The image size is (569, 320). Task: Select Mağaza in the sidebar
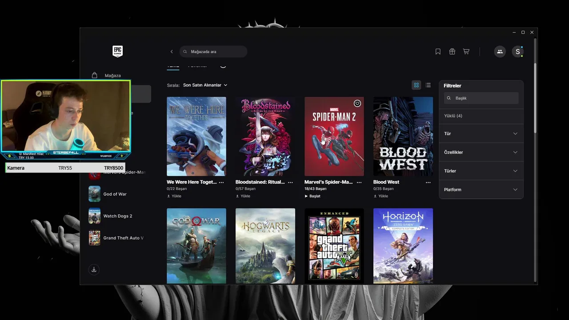112,76
